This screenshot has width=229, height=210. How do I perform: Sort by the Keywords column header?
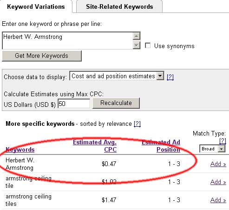pyautogui.click(x=20, y=149)
